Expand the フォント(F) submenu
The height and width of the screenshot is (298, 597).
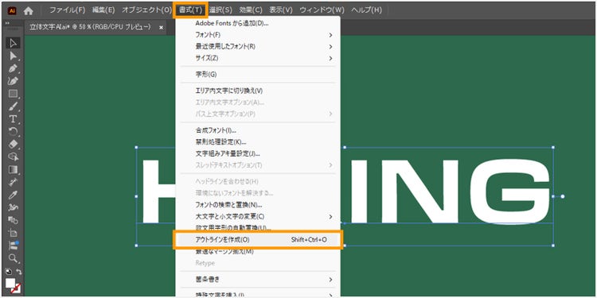pos(258,35)
